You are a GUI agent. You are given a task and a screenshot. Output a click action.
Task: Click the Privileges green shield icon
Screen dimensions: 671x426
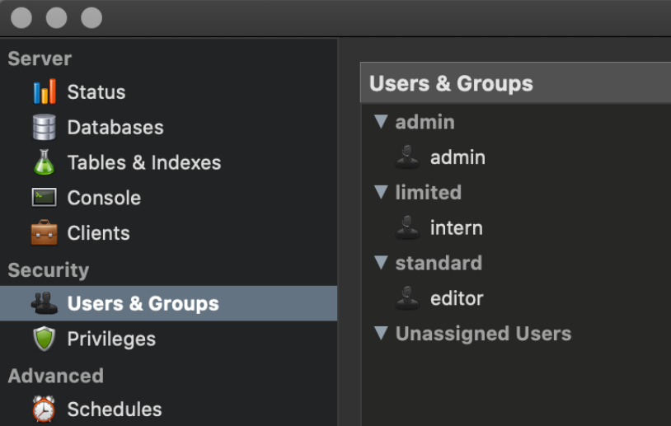pos(44,339)
